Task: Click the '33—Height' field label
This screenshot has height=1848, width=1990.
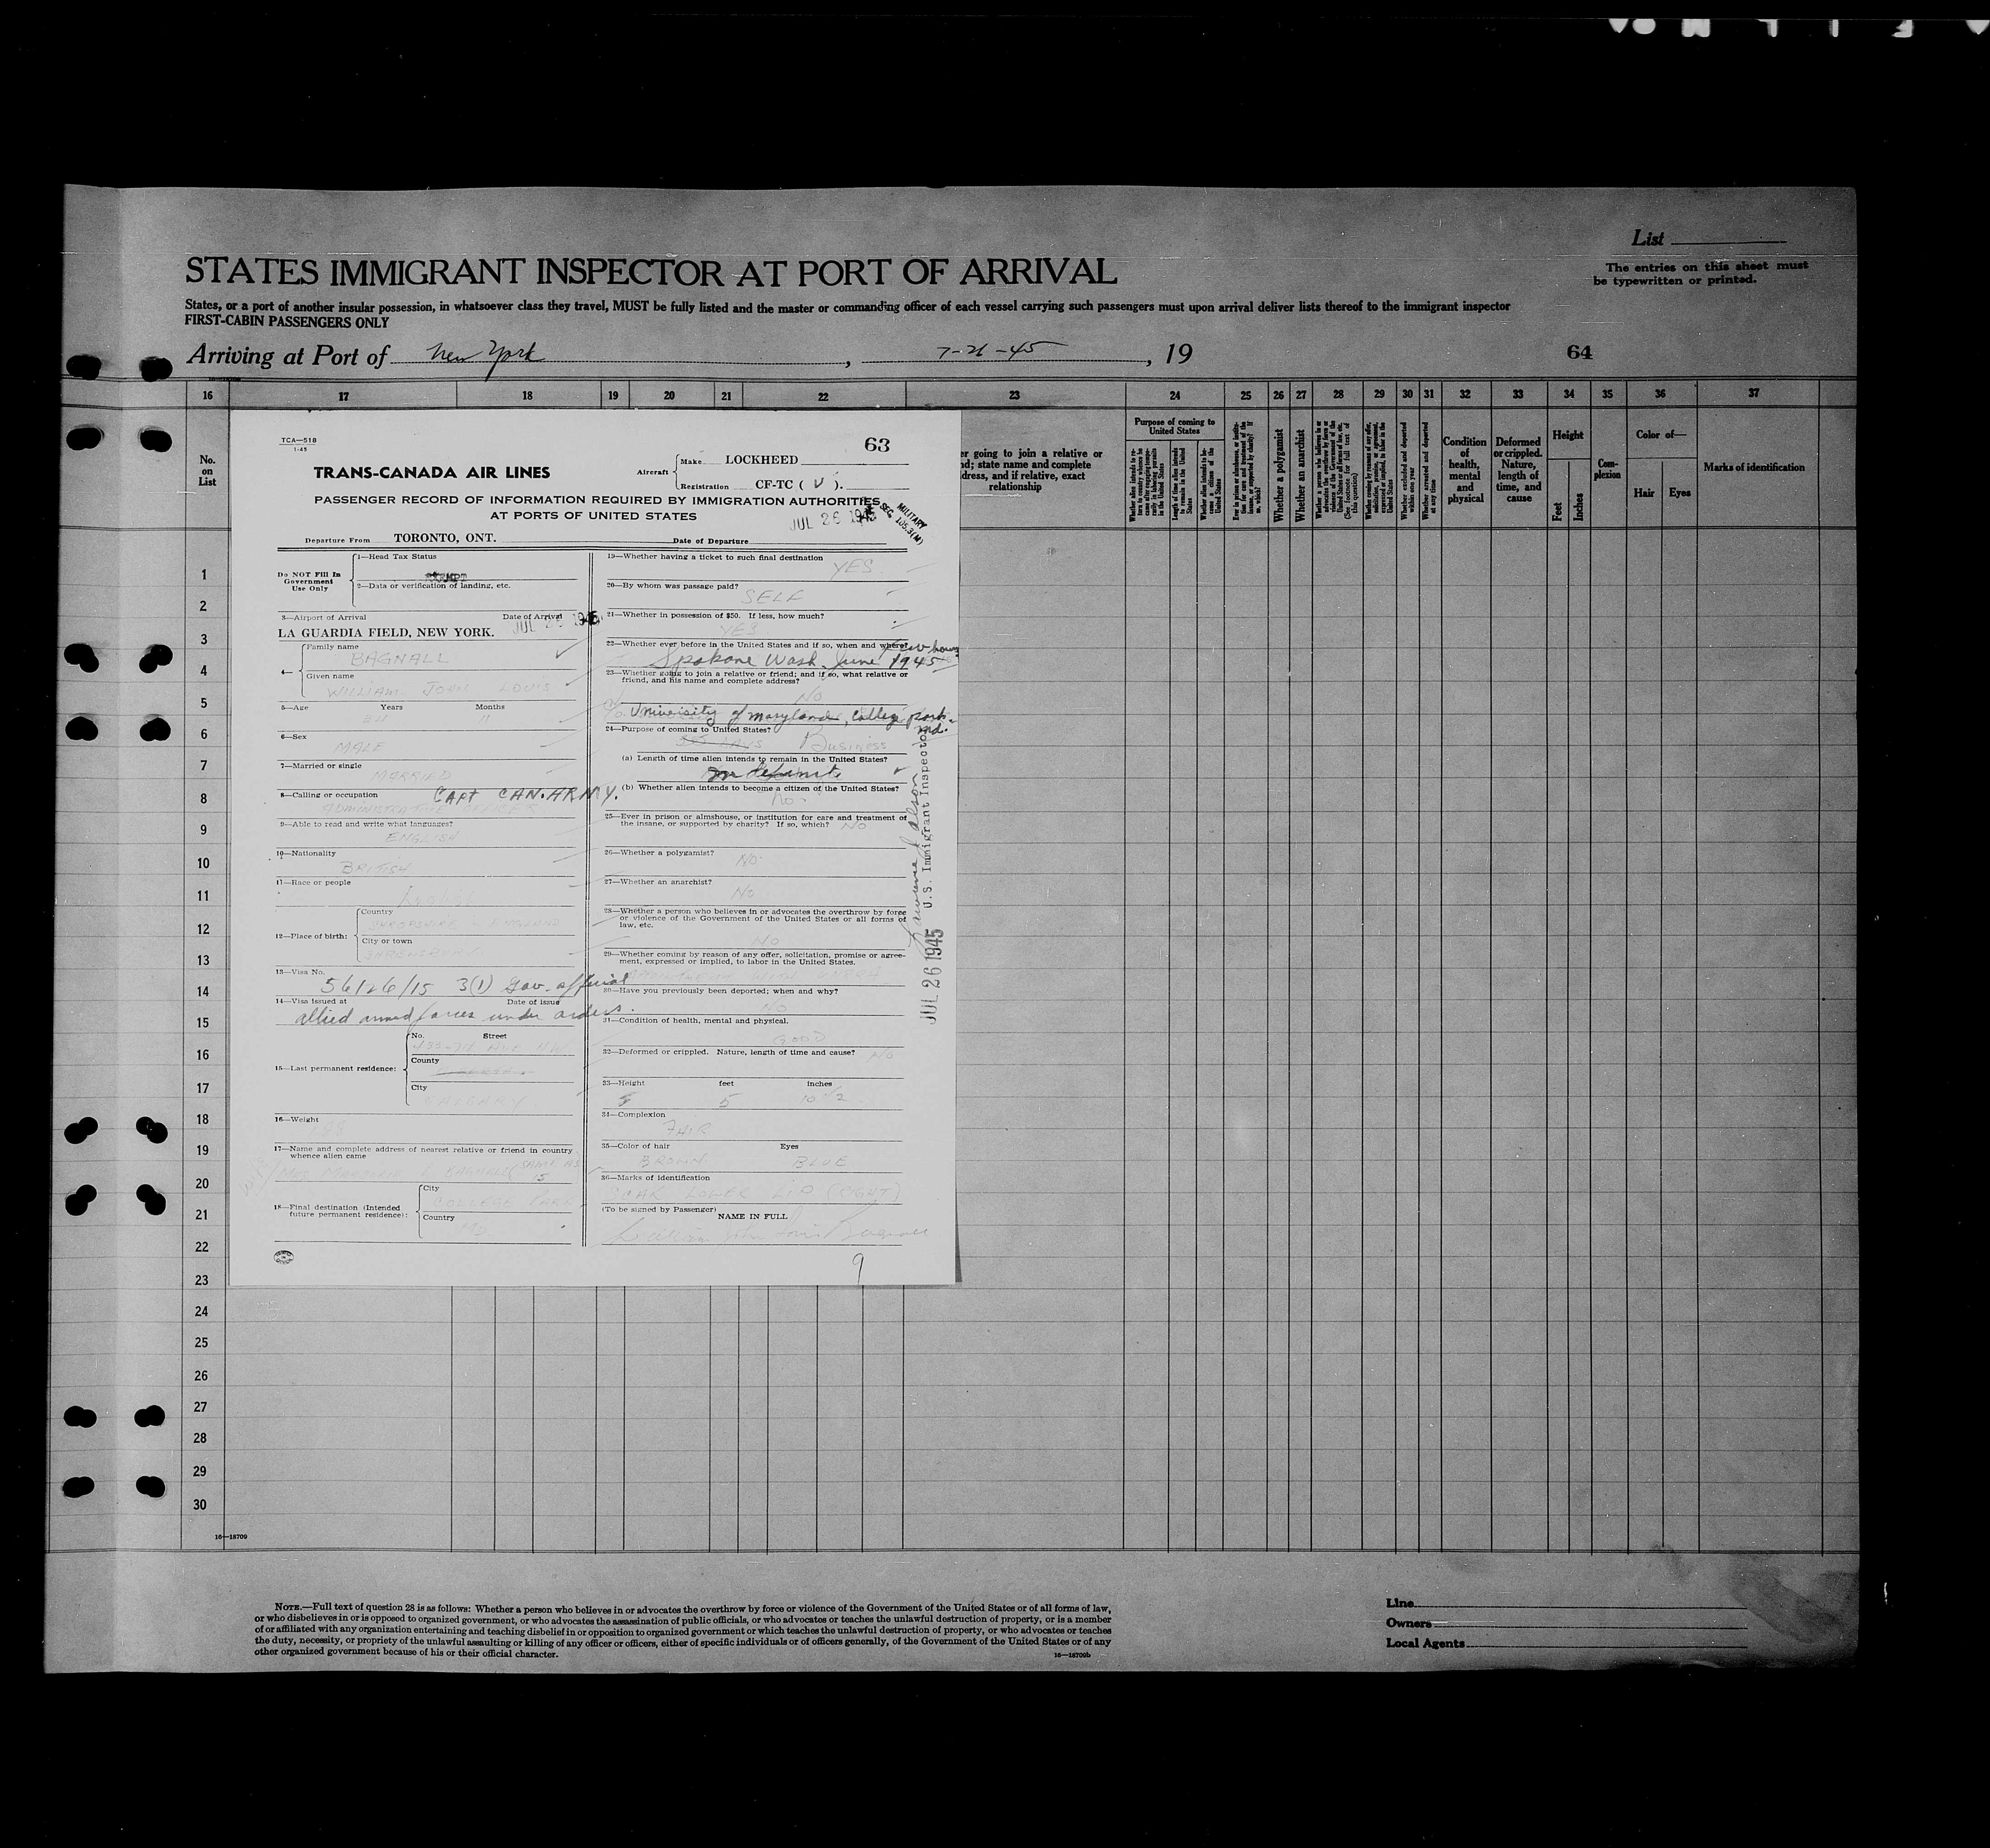Action: point(623,1083)
